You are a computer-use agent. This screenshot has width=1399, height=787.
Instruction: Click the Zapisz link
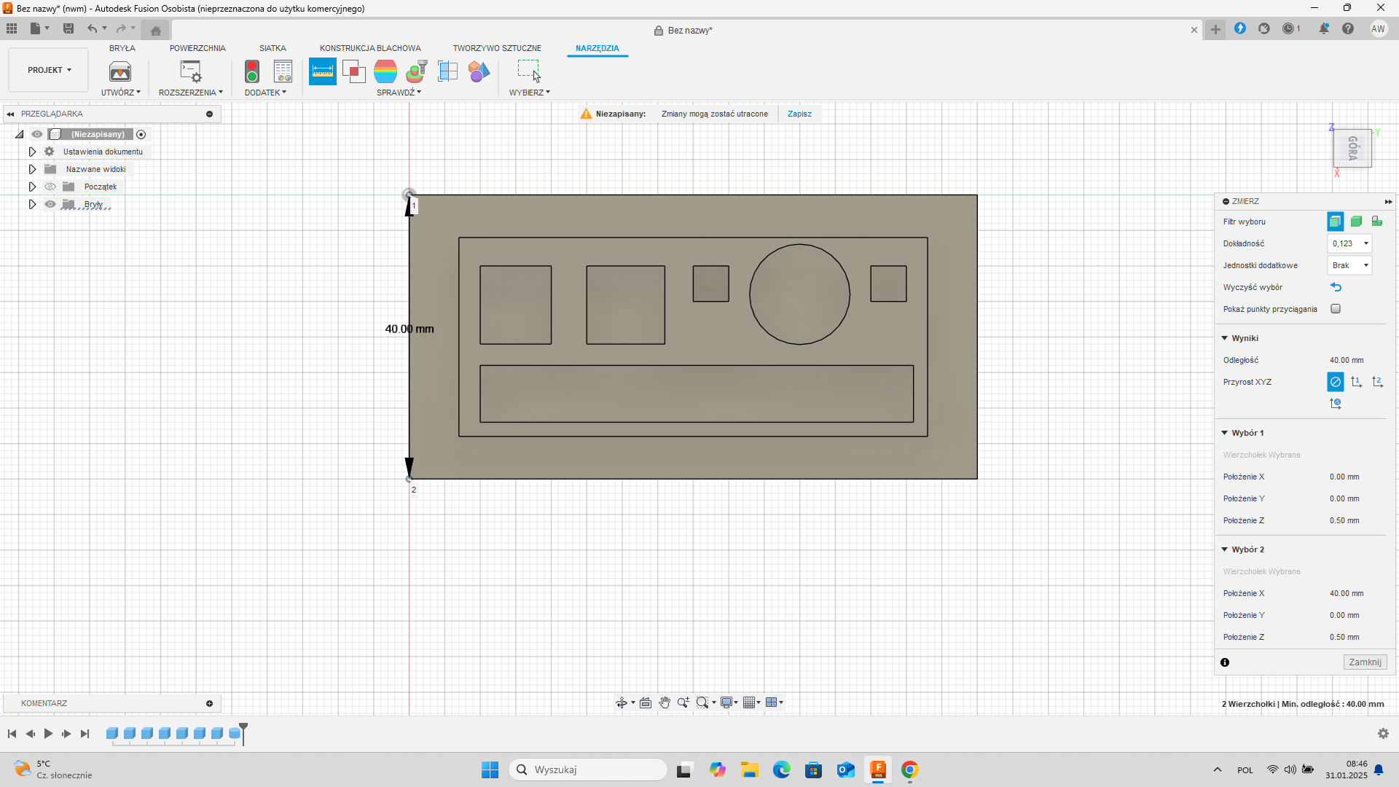[x=799, y=114]
